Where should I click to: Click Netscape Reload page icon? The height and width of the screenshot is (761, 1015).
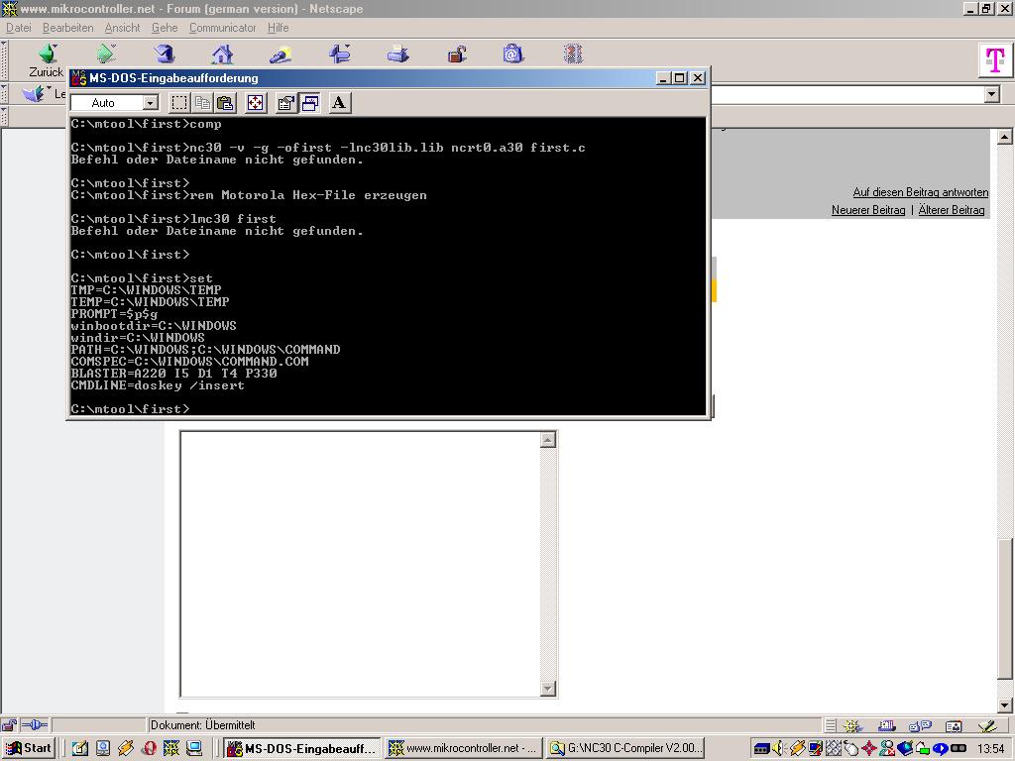click(165, 54)
